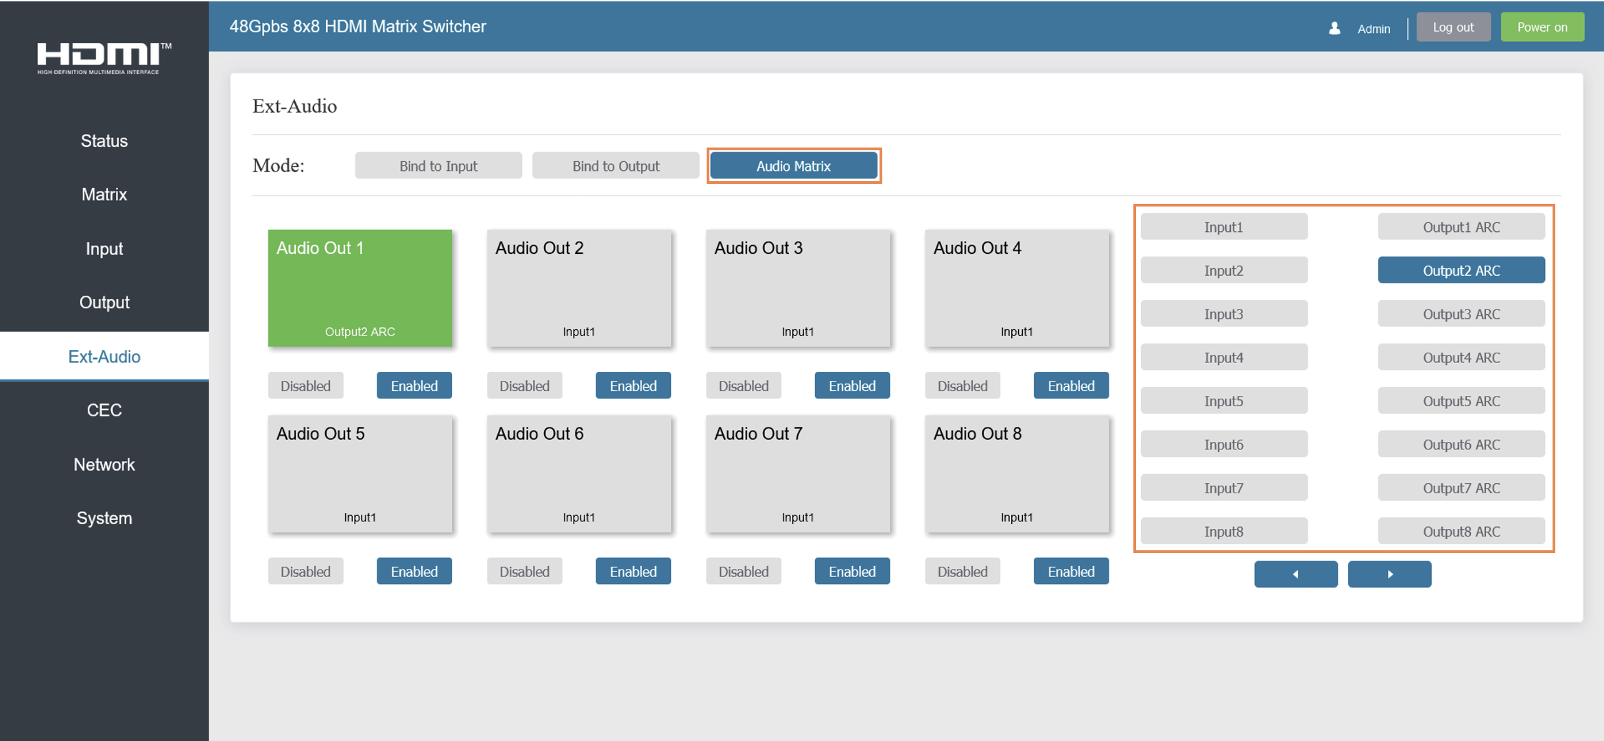Disable Audio Out 3
Viewport: 1604px width, 741px height.
[743, 386]
